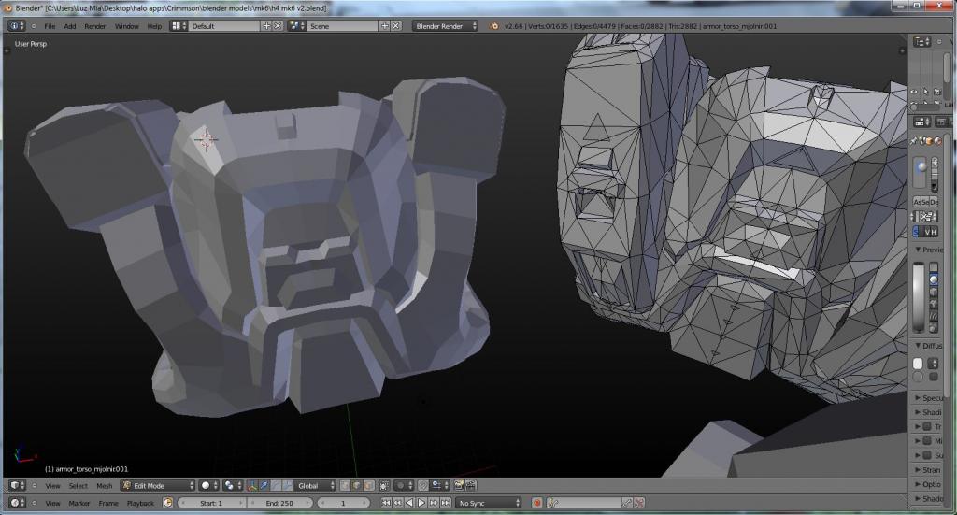Open the Global transform orientation dropdown
Screen dimensions: 957x515
coord(315,486)
